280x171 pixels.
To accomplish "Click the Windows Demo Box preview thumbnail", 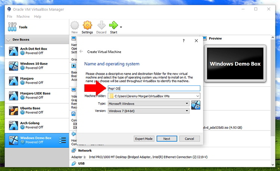I will tap(235, 64).
